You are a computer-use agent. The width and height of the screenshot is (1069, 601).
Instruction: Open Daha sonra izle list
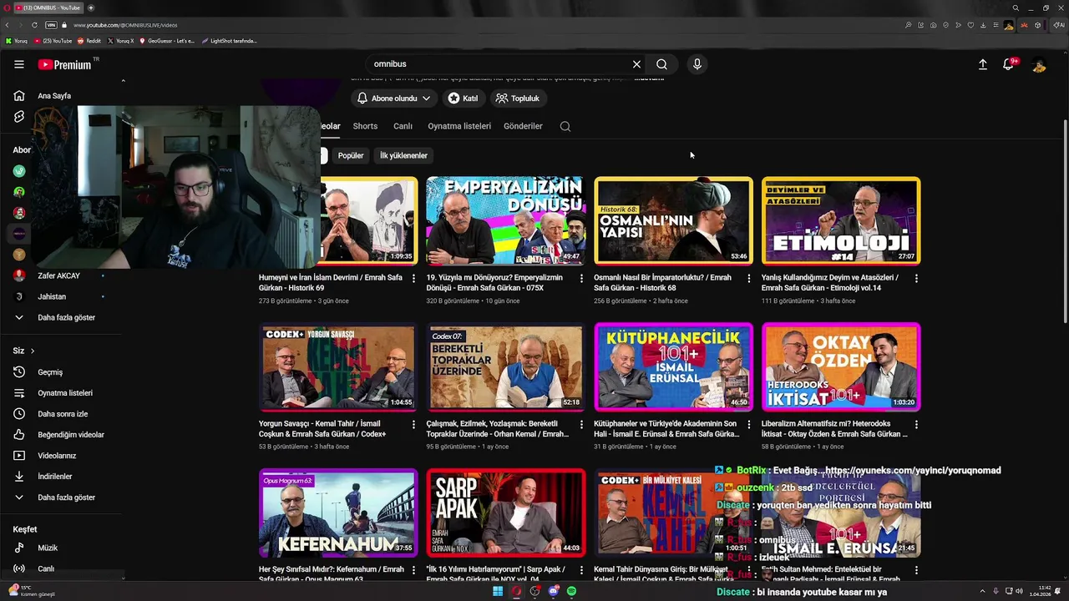pos(63,414)
